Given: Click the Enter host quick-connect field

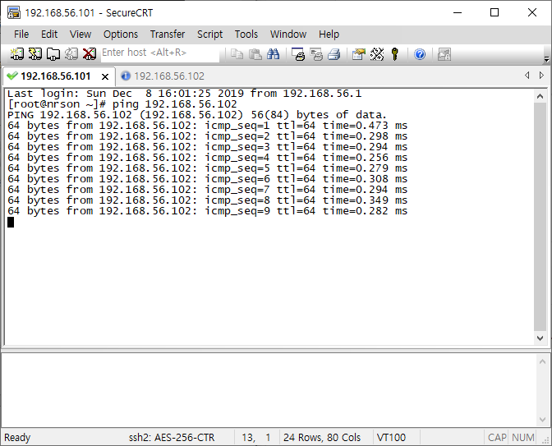Looking at the screenshot, I should (x=160, y=53).
